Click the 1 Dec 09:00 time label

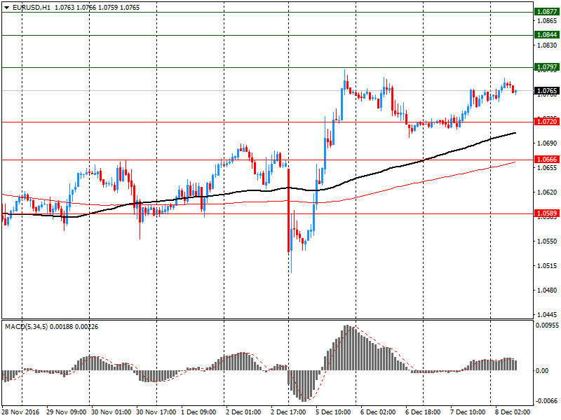pos(198,412)
